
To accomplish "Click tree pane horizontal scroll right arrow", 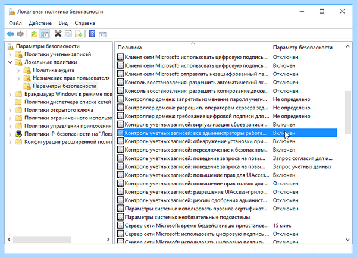I will [x=108, y=240].
